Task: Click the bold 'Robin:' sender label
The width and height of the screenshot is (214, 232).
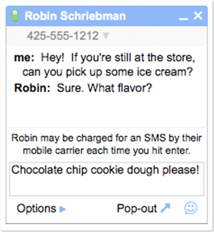Action: coord(32,88)
